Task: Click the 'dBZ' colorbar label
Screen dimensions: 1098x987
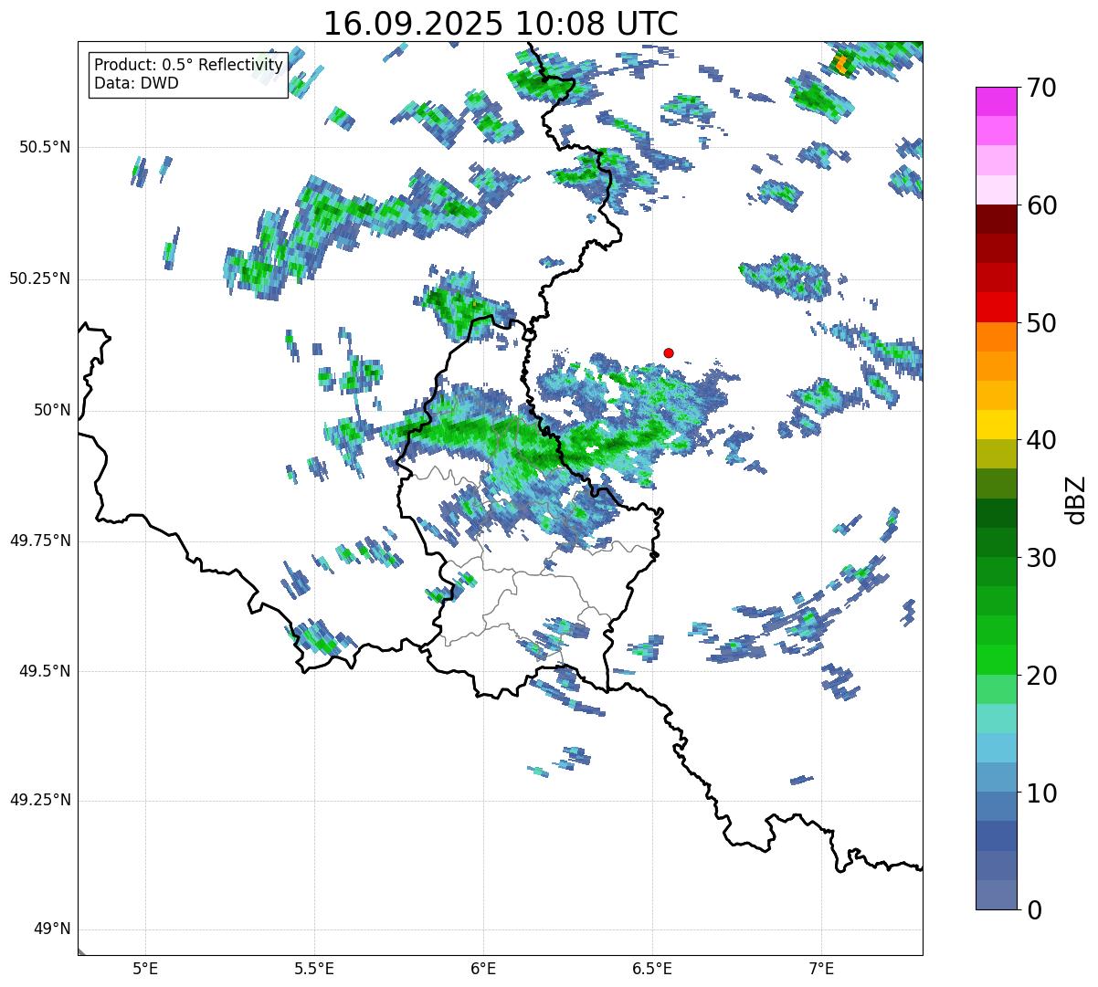Action: 1075,499
